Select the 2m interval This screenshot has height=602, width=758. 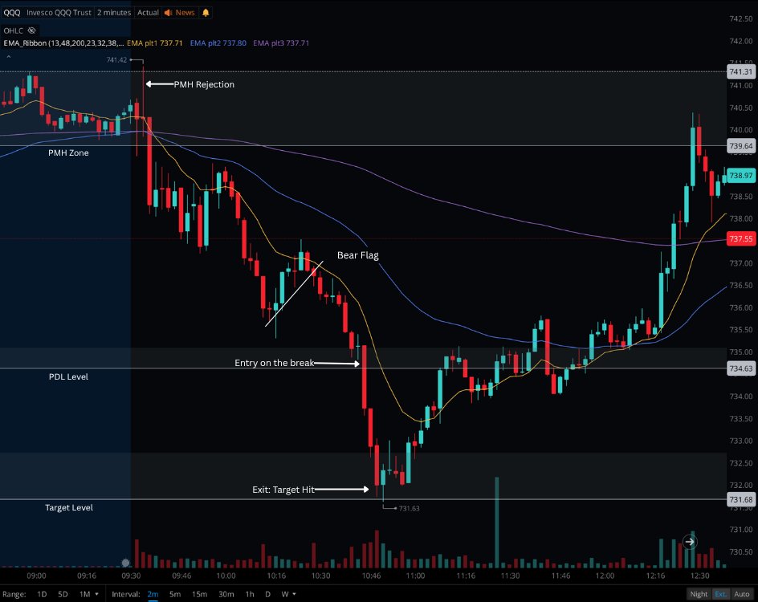point(153,594)
